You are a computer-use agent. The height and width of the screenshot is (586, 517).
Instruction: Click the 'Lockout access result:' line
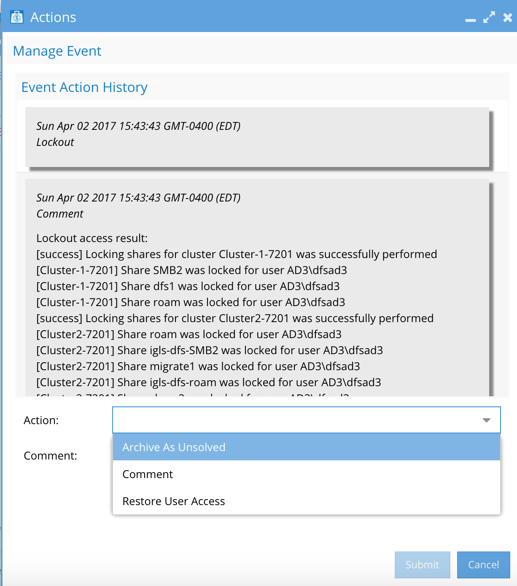92,238
